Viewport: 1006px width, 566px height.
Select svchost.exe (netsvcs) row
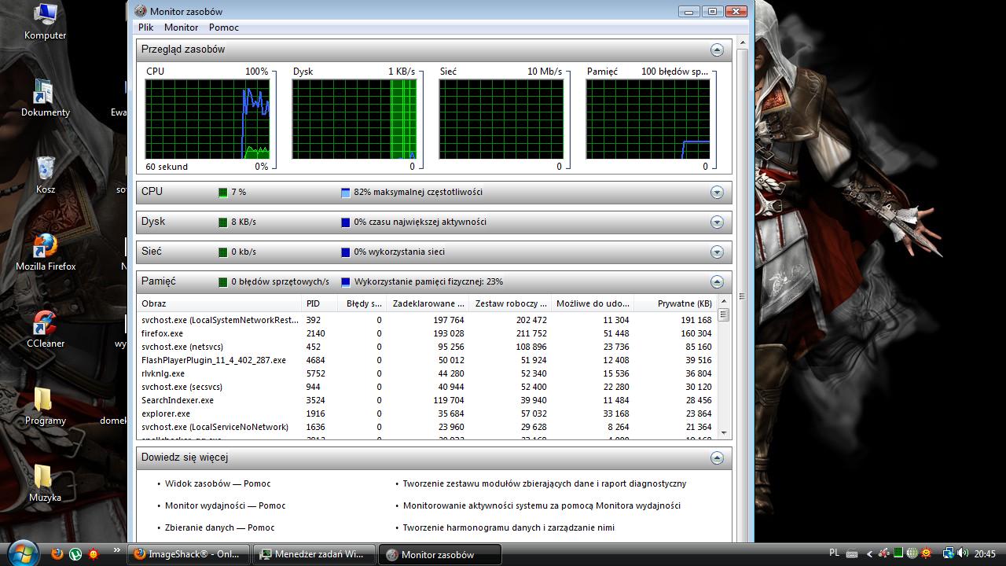click(x=427, y=347)
